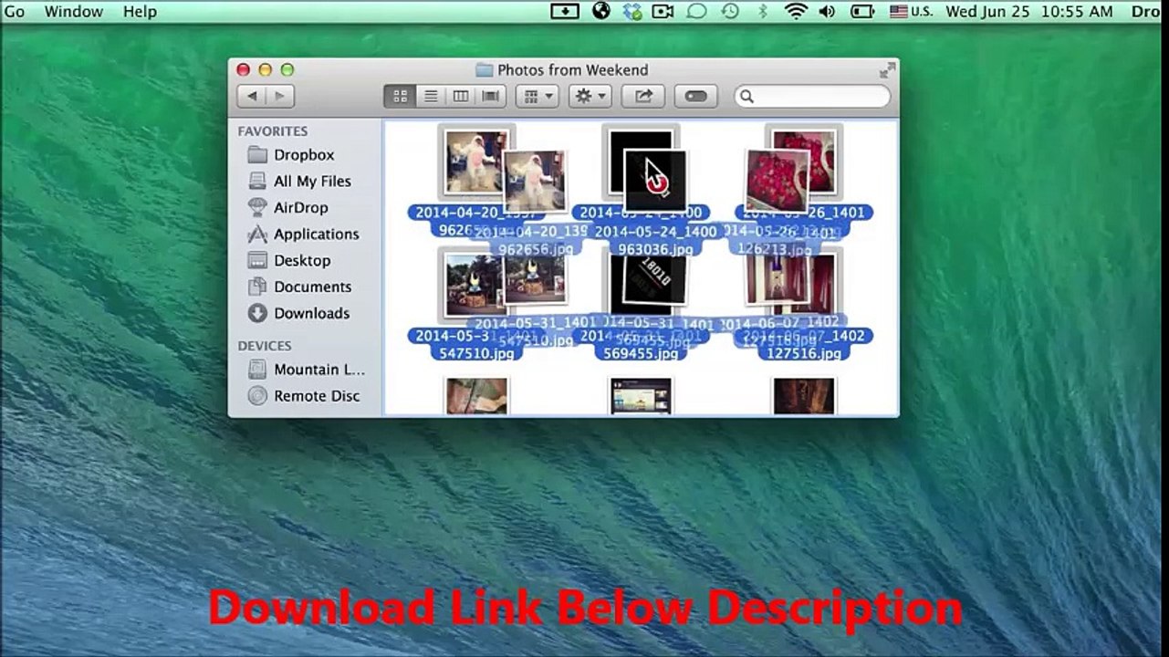This screenshot has height=657, width=1169.
Task: Switch Finder to list view
Action: 431,96
